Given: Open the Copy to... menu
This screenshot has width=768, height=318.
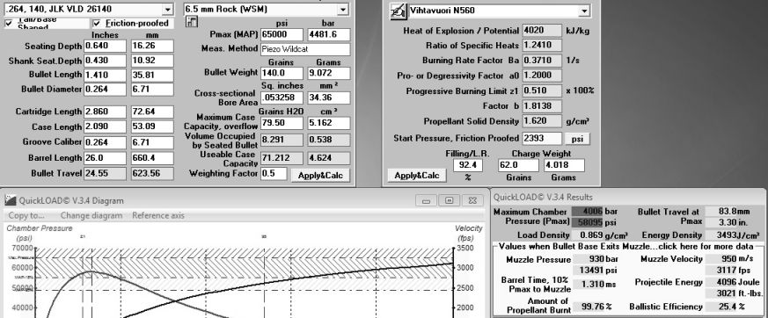Looking at the screenshot, I should [26, 215].
